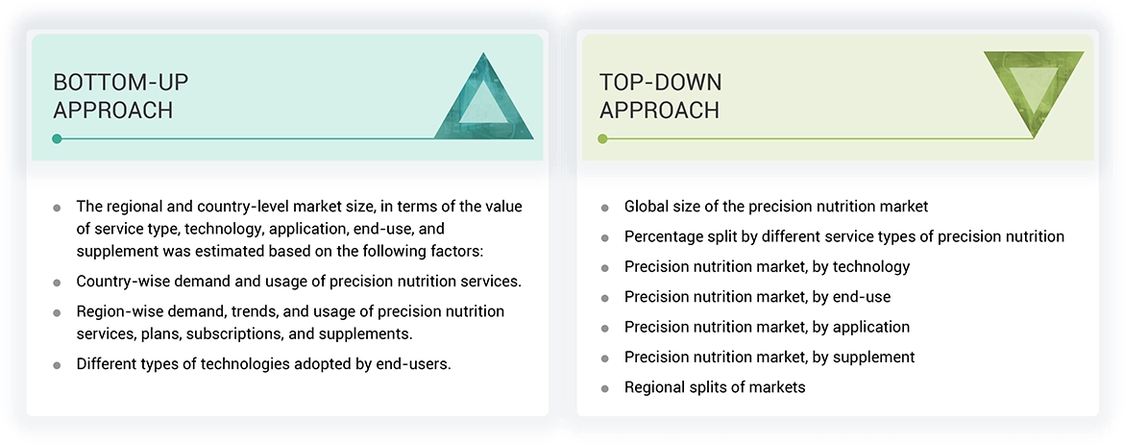Click the bullet beside Global size item
The image size is (1124, 444).
(604, 208)
